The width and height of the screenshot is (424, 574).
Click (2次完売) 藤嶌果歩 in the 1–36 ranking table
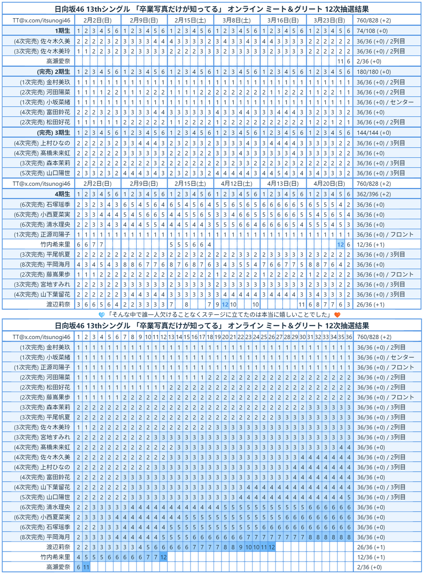pyautogui.click(x=45, y=397)
